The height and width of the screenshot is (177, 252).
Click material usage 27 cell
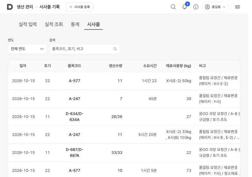pyautogui.click(x=189, y=117)
